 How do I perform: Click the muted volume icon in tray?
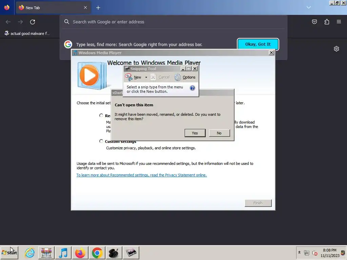click(314, 253)
